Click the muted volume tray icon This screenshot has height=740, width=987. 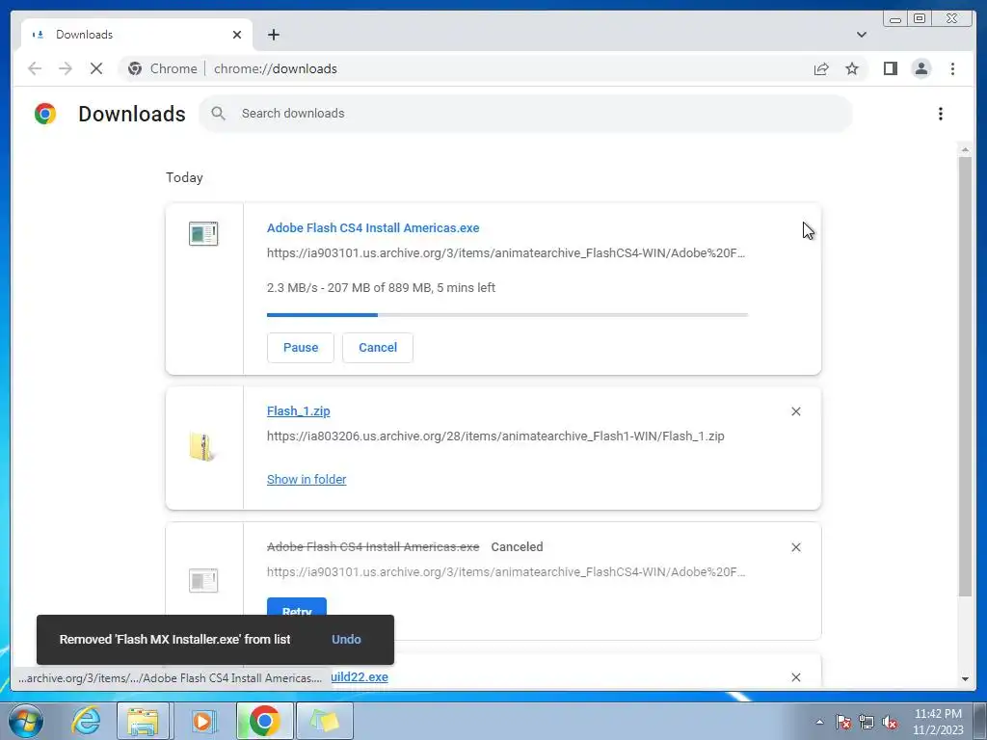[890, 722]
